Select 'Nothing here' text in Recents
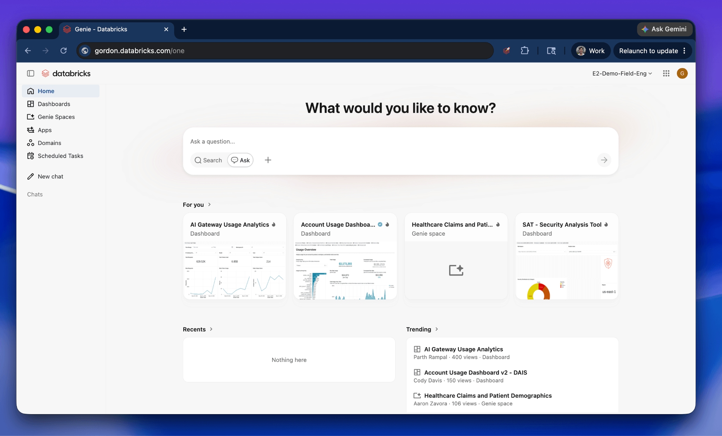This screenshot has height=436, width=722. (289, 360)
